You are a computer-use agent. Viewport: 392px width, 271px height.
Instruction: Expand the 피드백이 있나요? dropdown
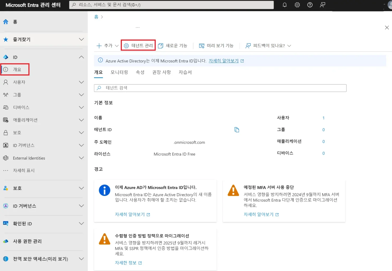pos(268,46)
